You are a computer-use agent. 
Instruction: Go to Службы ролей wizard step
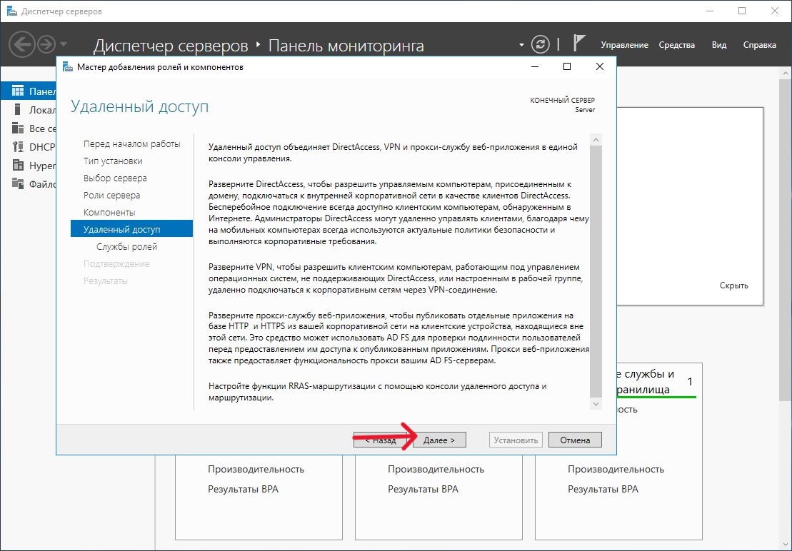126,247
